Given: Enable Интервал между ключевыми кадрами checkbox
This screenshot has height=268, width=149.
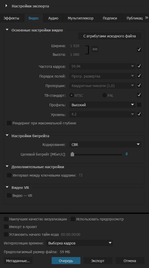Looking at the screenshot, I should click(9, 175).
